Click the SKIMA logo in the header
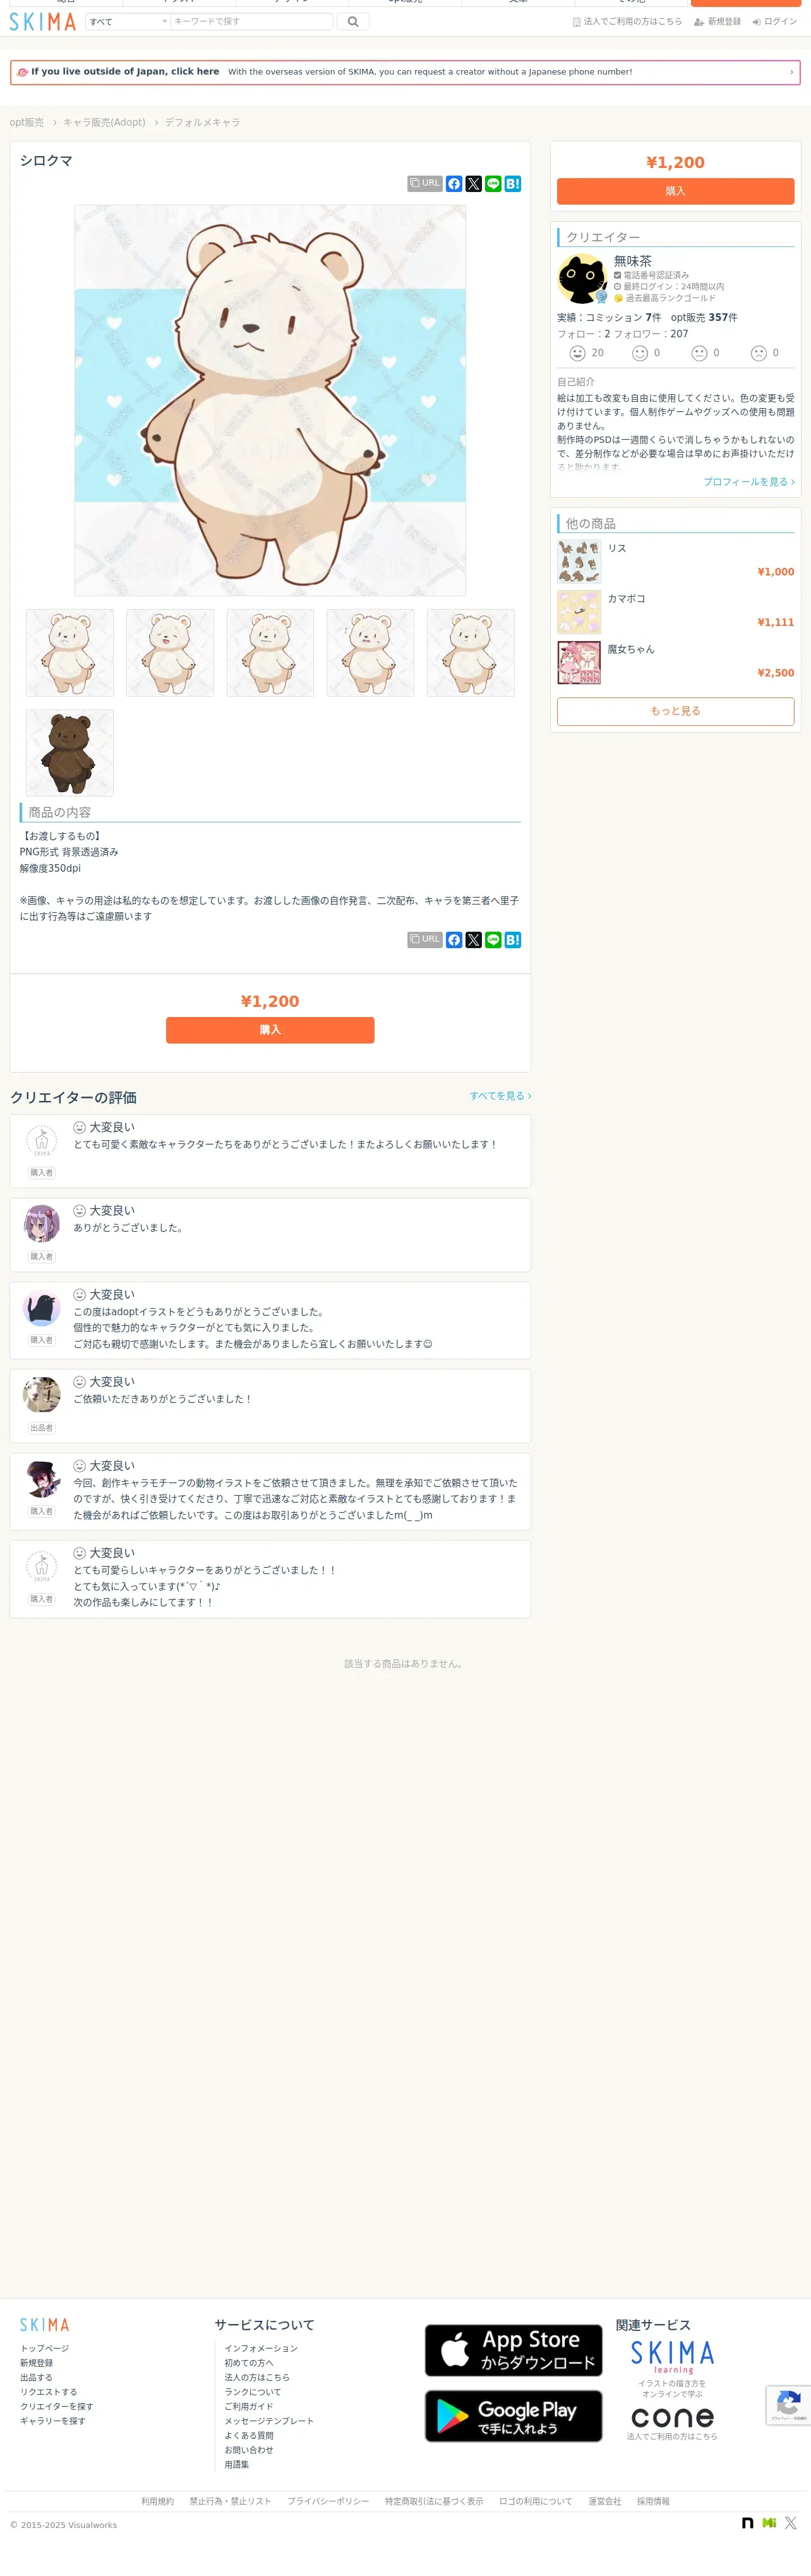 43,21
